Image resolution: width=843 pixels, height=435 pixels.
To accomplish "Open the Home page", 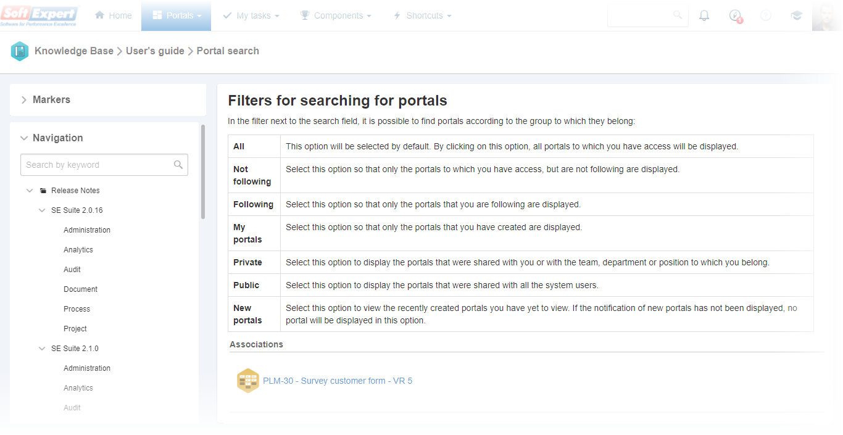I will 113,15.
